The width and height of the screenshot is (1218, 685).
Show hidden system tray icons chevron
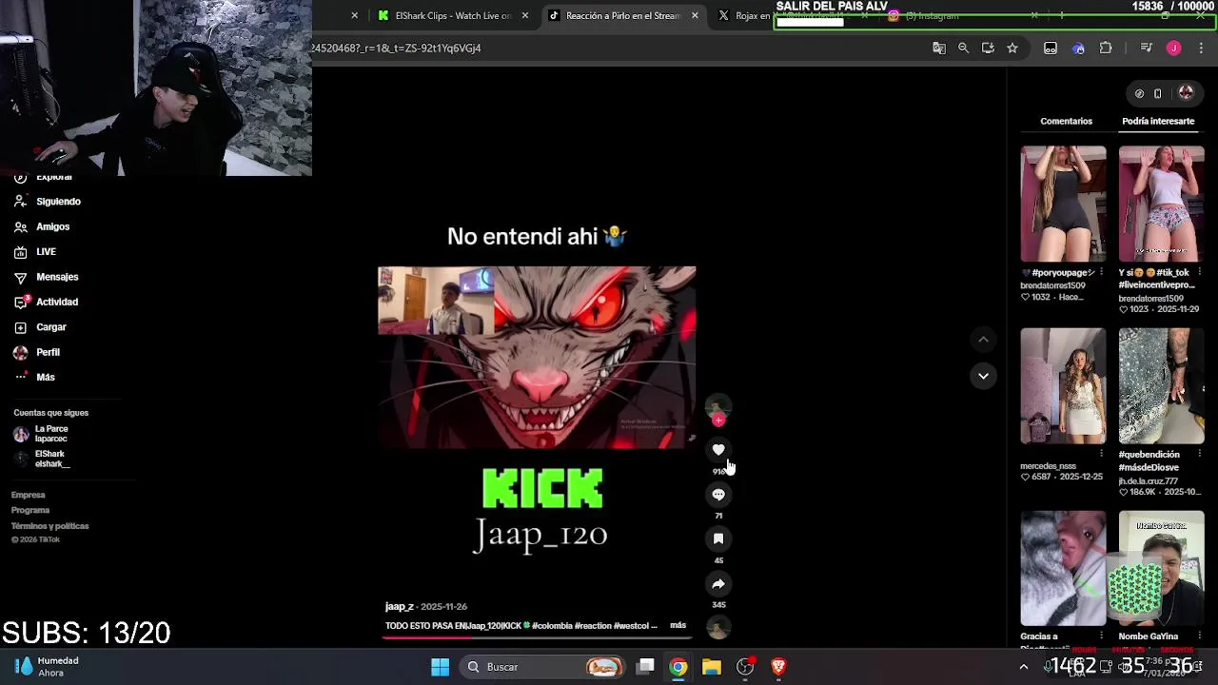[x=1023, y=667]
